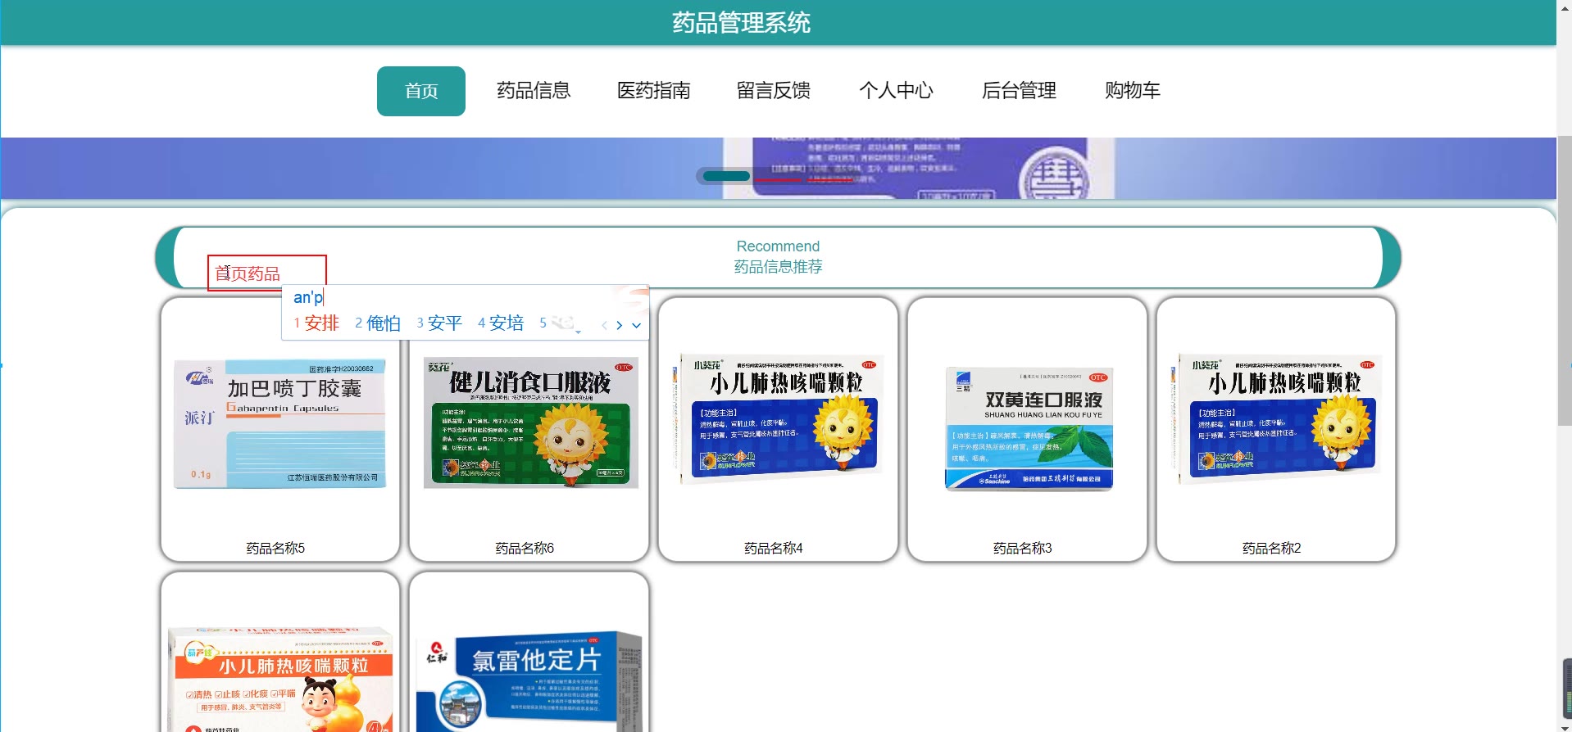Choose IME candidate 2 俺怕
The height and width of the screenshot is (732, 1572).
(378, 323)
